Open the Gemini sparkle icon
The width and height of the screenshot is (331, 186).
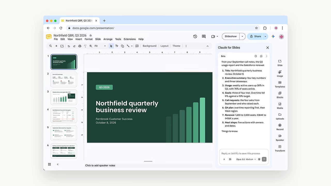coord(273,36)
